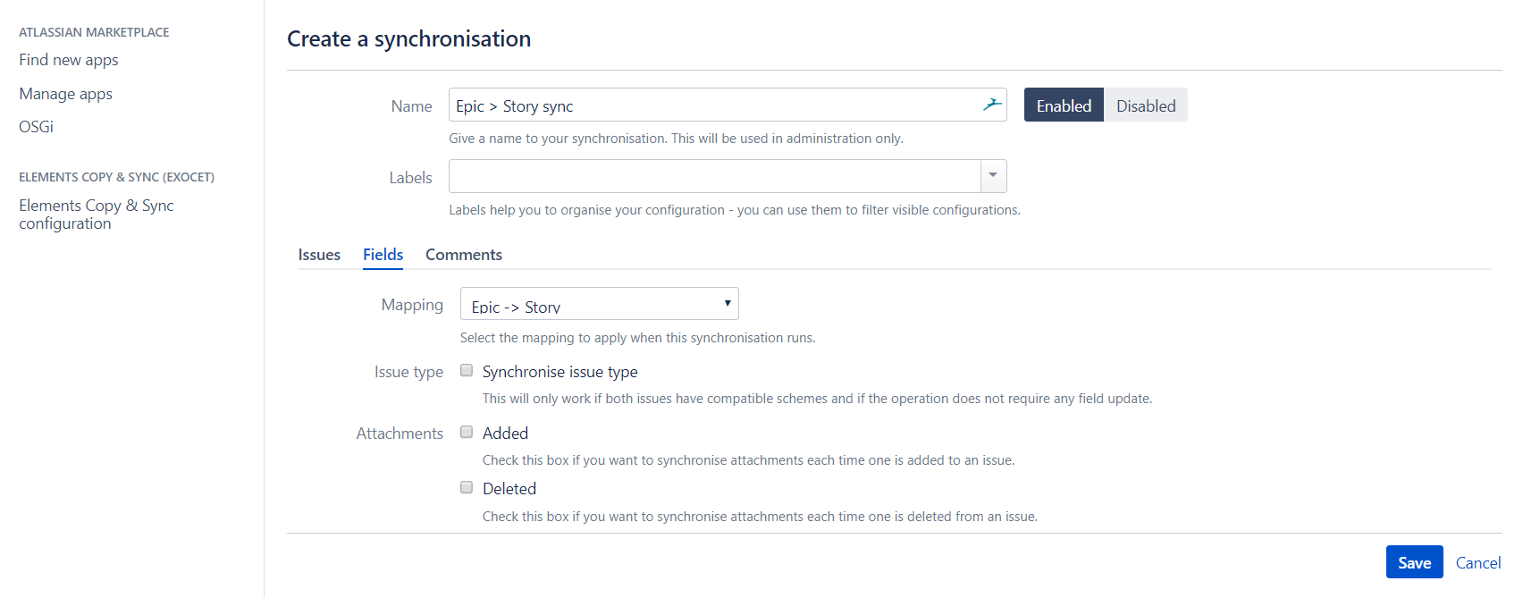1523x598 pixels.
Task: Open the OSGi sidebar link
Action: pyautogui.click(x=37, y=127)
